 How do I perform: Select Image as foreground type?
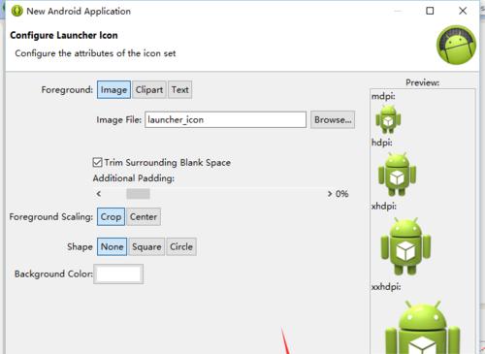tap(113, 90)
